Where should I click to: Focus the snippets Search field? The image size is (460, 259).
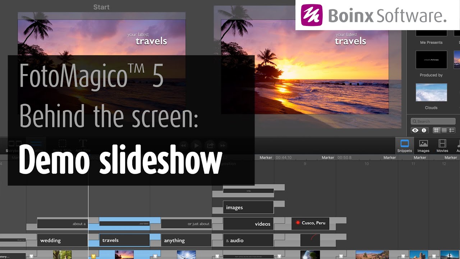click(433, 121)
